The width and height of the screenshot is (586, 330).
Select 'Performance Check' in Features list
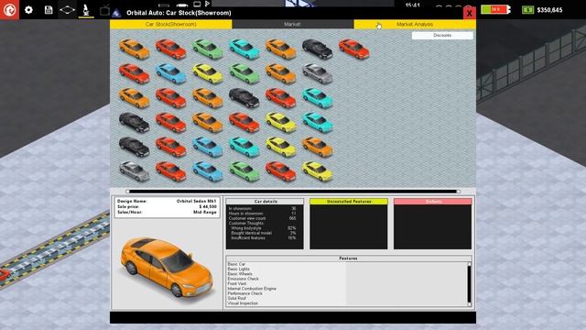245,293
